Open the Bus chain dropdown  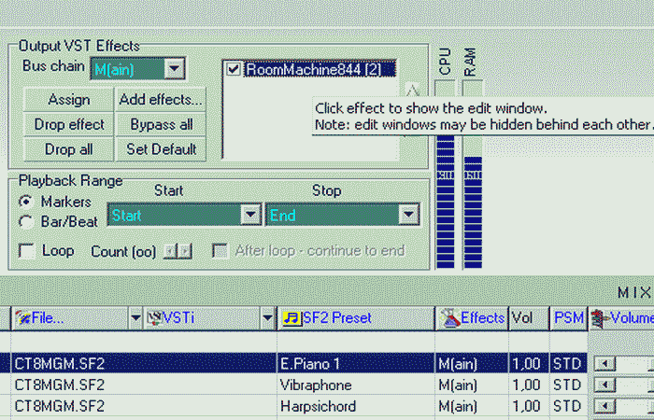click(x=173, y=68)
